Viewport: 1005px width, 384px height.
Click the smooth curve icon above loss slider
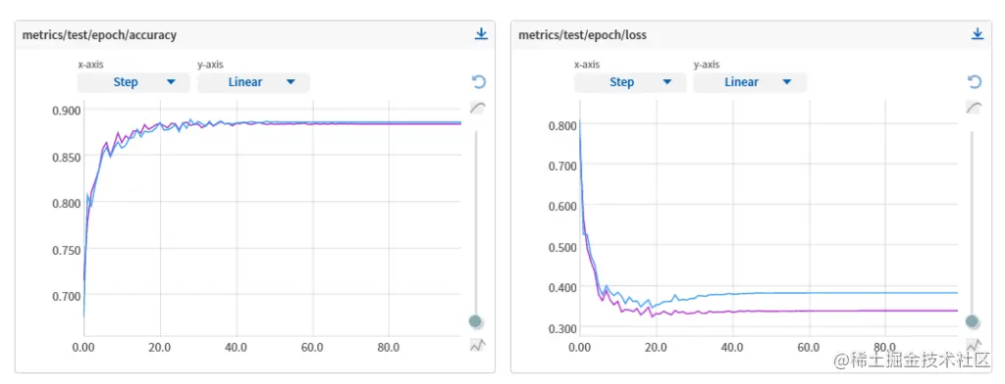(974, 108)
